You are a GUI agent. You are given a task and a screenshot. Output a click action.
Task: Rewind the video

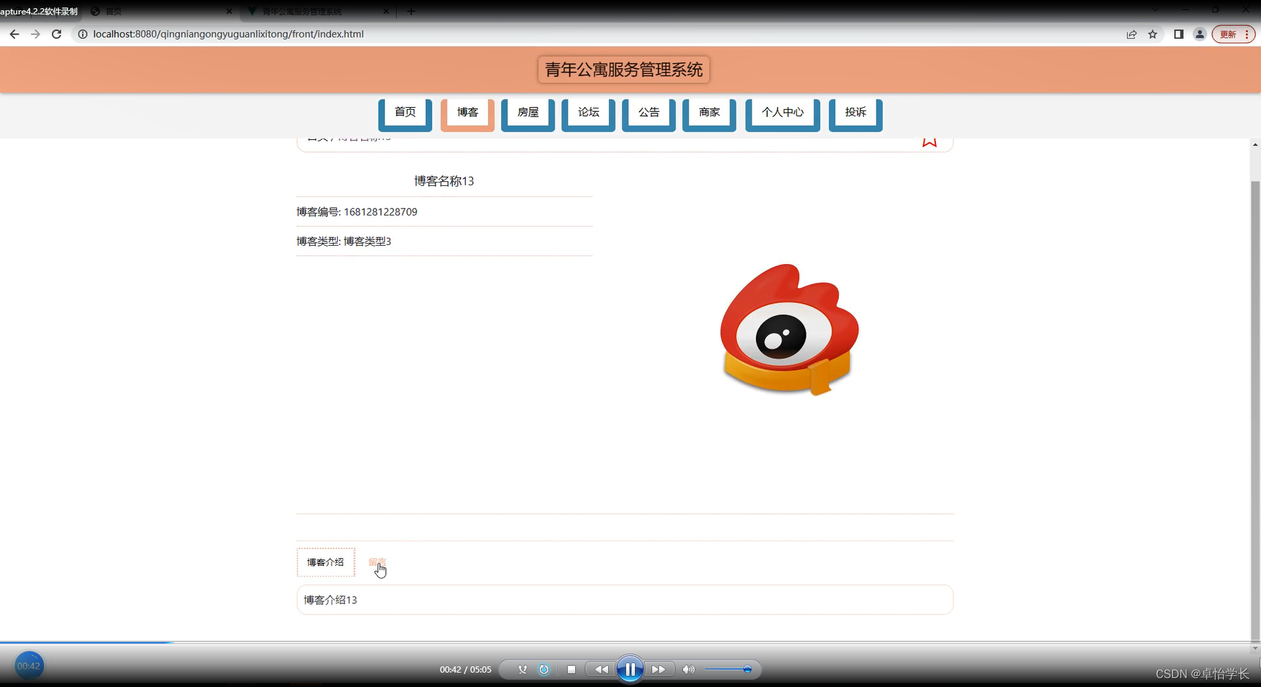click(601, 669)
